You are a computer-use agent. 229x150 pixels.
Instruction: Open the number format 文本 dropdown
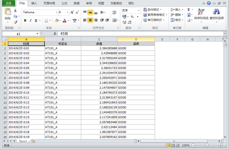[x=138, y=11]
